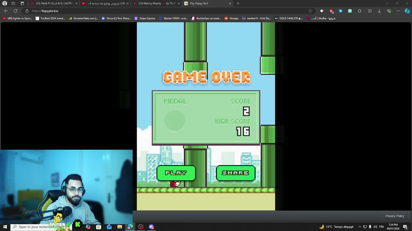Screen dimensions: 412x231
Task: Open the Privacy Policy link
Action: pos(395,216)
